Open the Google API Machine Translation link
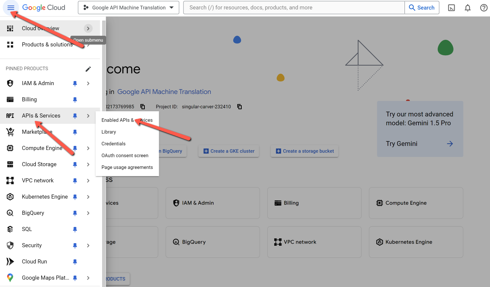 click(164, 92)
